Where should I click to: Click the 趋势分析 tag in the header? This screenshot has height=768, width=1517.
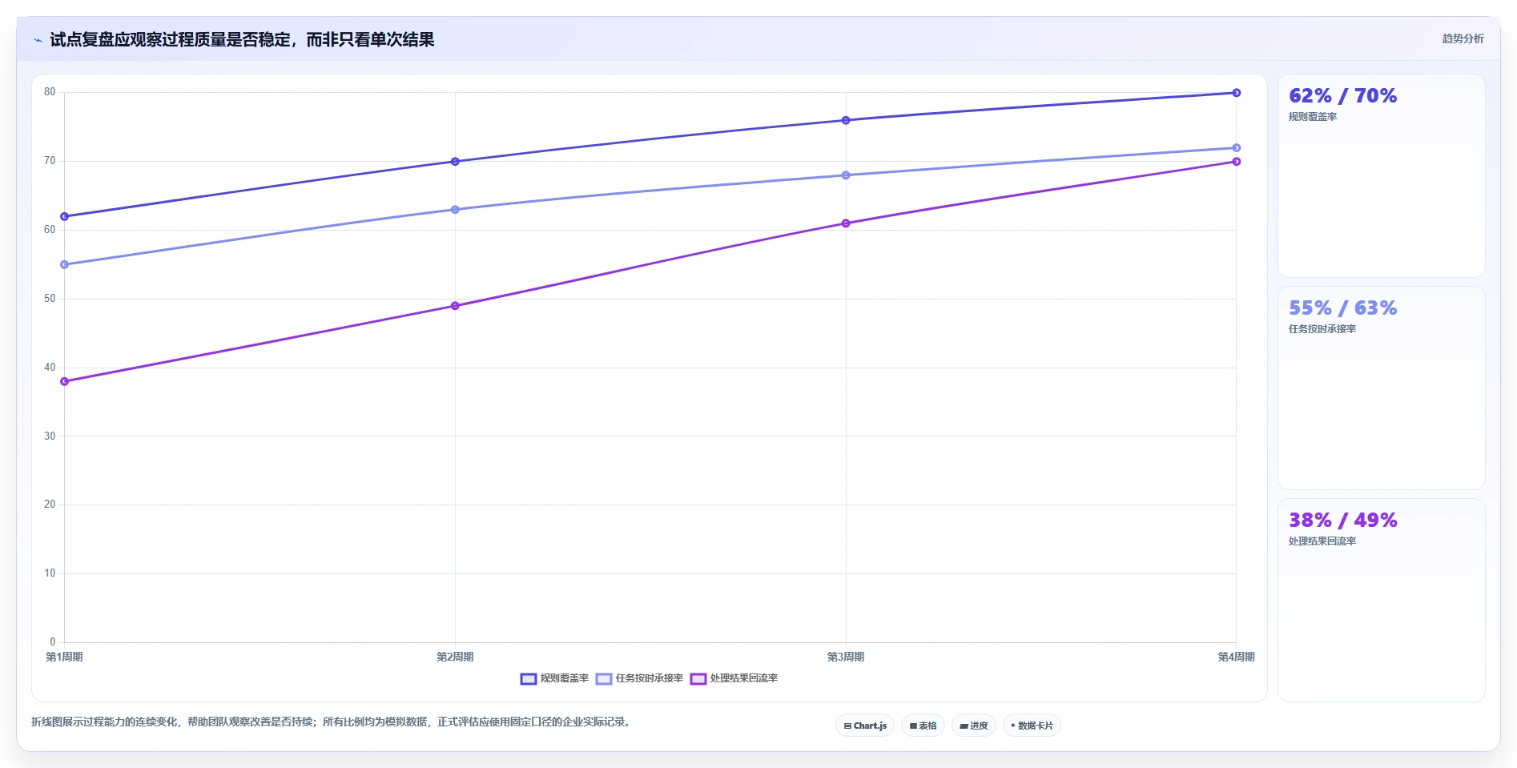[1463, 38]
